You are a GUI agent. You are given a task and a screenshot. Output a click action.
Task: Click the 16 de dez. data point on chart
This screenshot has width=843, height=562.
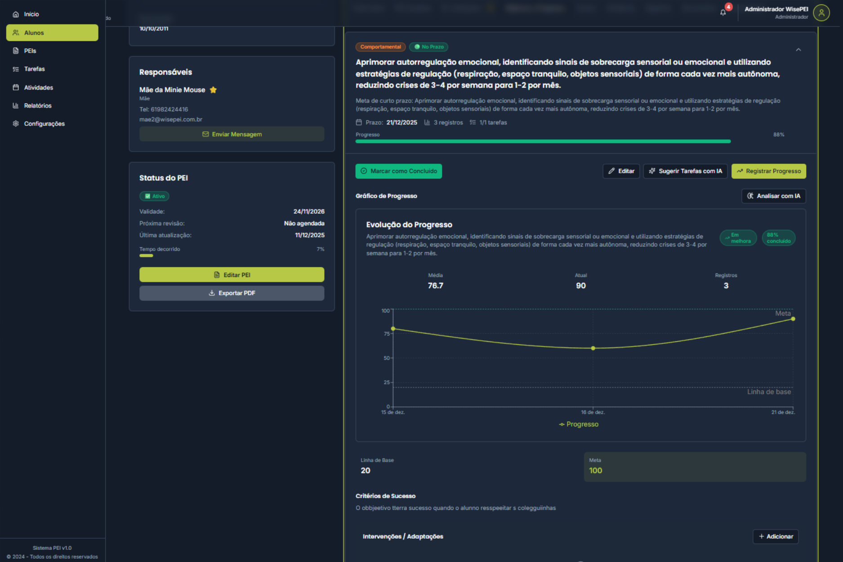(x=593, y=348)
